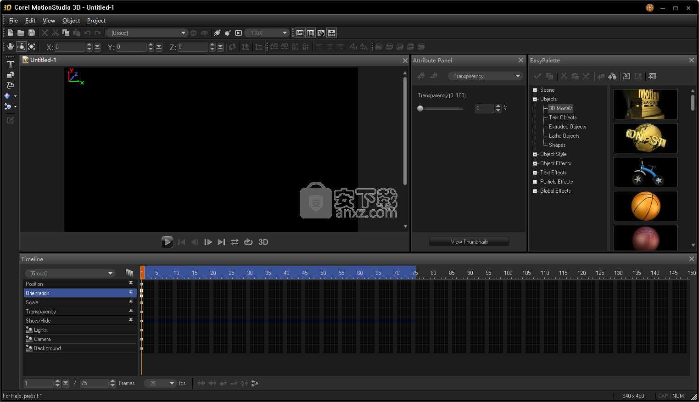This screenshot has height=402, width=699.
Task: Open the [Group] object dropdown in toolbar
Action: tap(147, 33)
